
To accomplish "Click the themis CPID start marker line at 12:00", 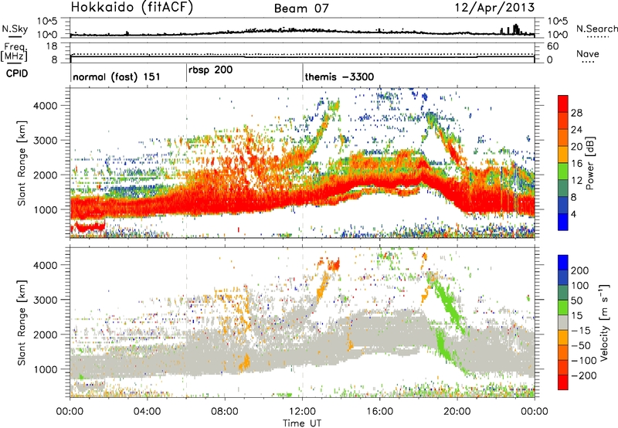I will tap(303, 73).
